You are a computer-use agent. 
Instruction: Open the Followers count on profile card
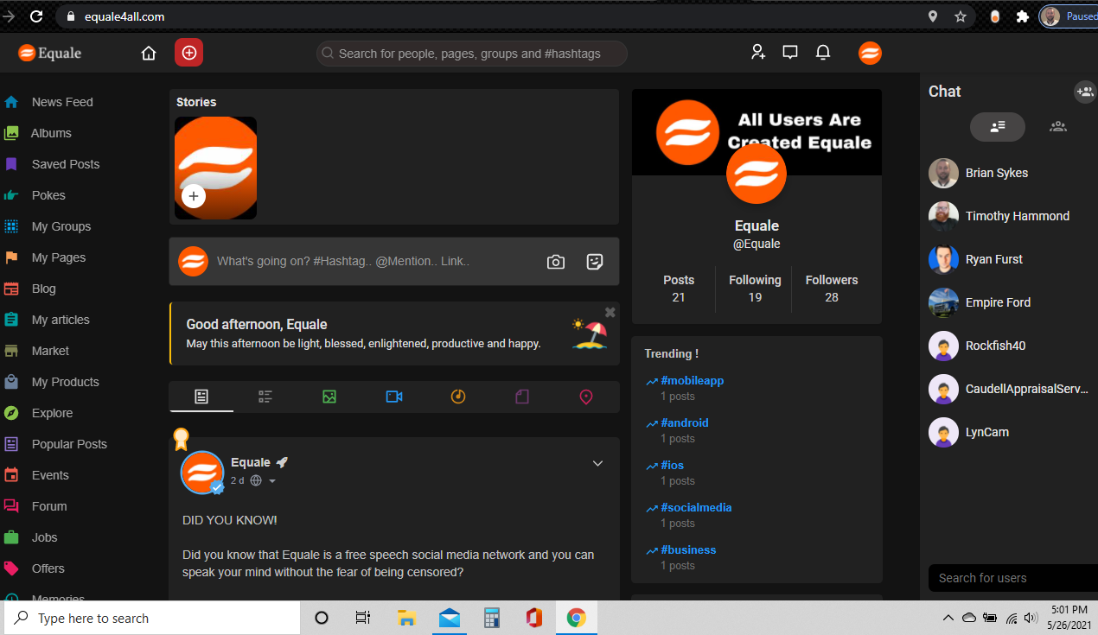[x=832, y=289]
